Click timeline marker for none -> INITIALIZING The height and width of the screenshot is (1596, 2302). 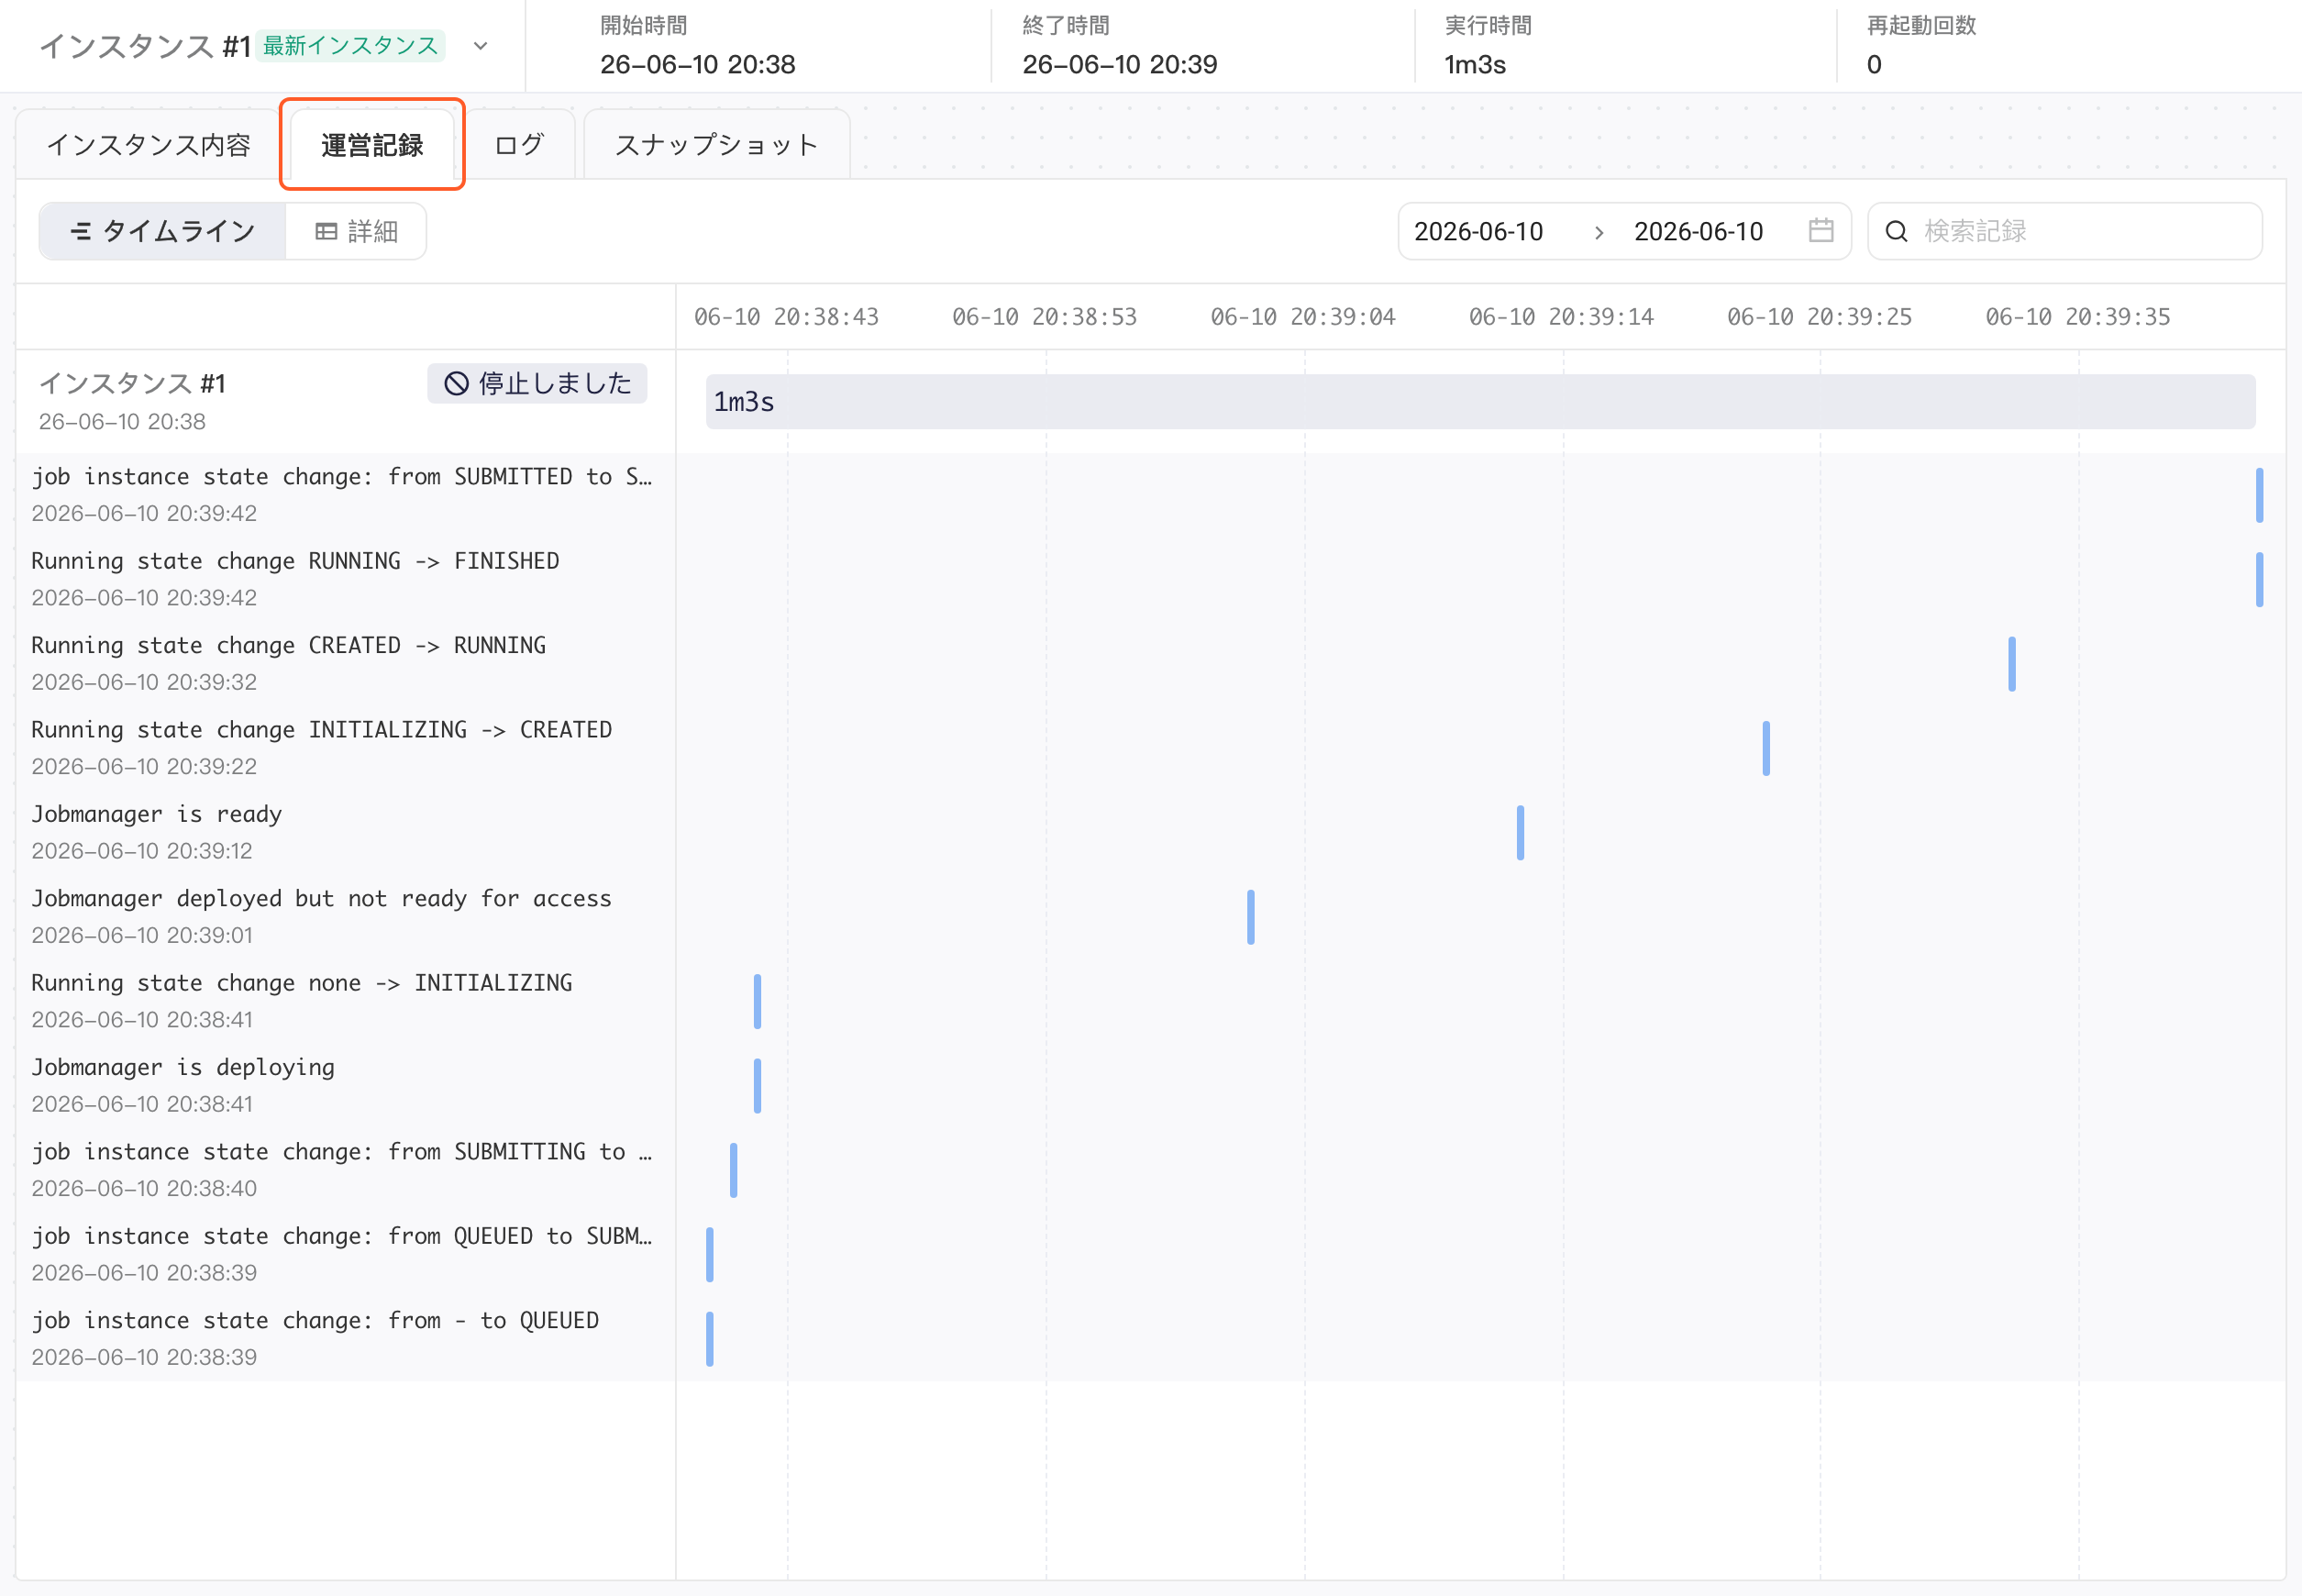point(757,1001)
